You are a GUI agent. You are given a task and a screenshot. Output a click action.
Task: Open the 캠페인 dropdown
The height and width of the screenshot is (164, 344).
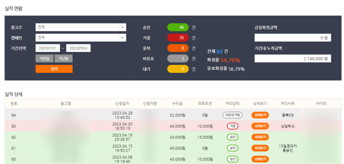(x=81, y=38)
